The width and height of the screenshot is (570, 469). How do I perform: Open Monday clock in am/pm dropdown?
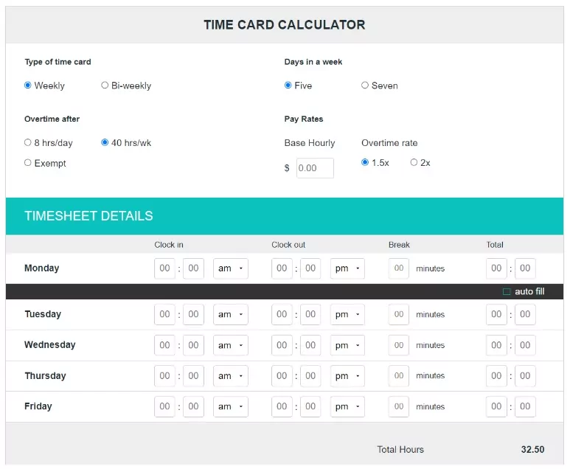coord(231,268)
